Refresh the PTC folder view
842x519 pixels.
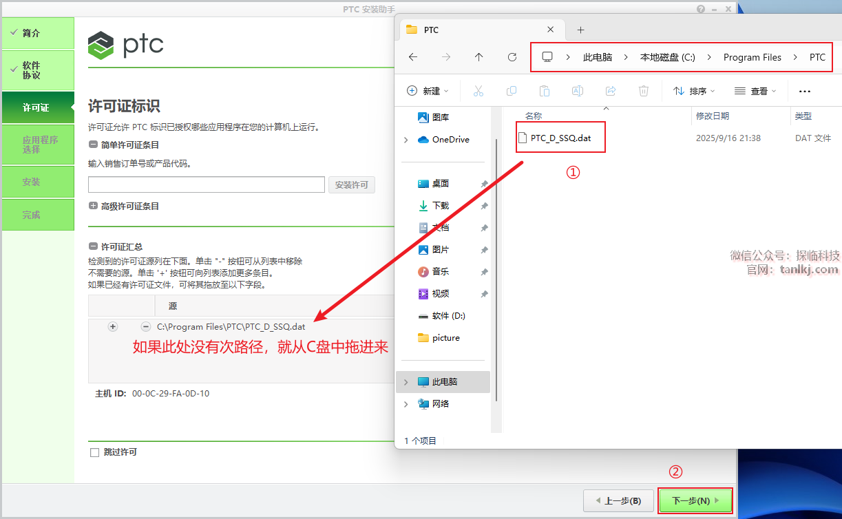tap(512, 57)
